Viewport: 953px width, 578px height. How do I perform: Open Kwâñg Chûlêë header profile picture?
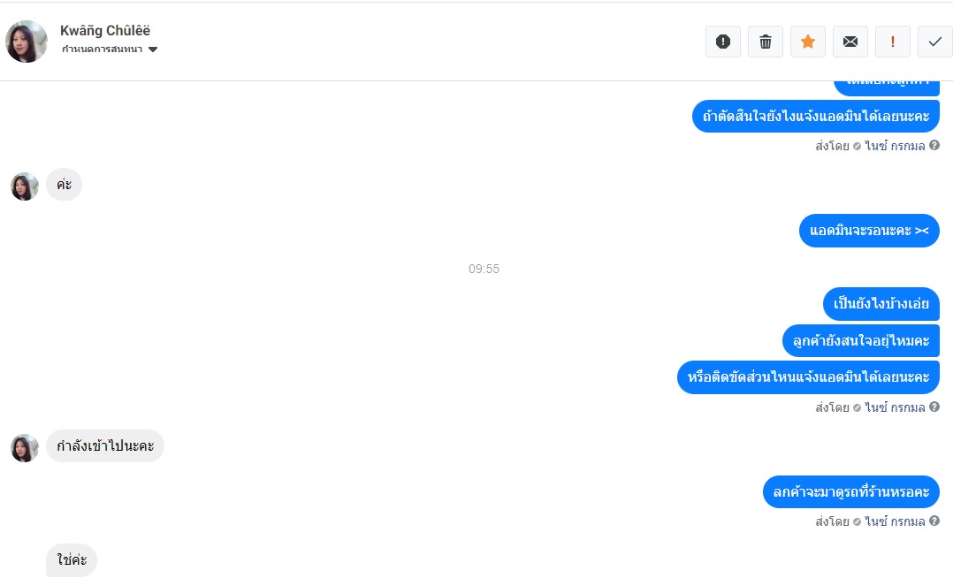tap(27, 42)
